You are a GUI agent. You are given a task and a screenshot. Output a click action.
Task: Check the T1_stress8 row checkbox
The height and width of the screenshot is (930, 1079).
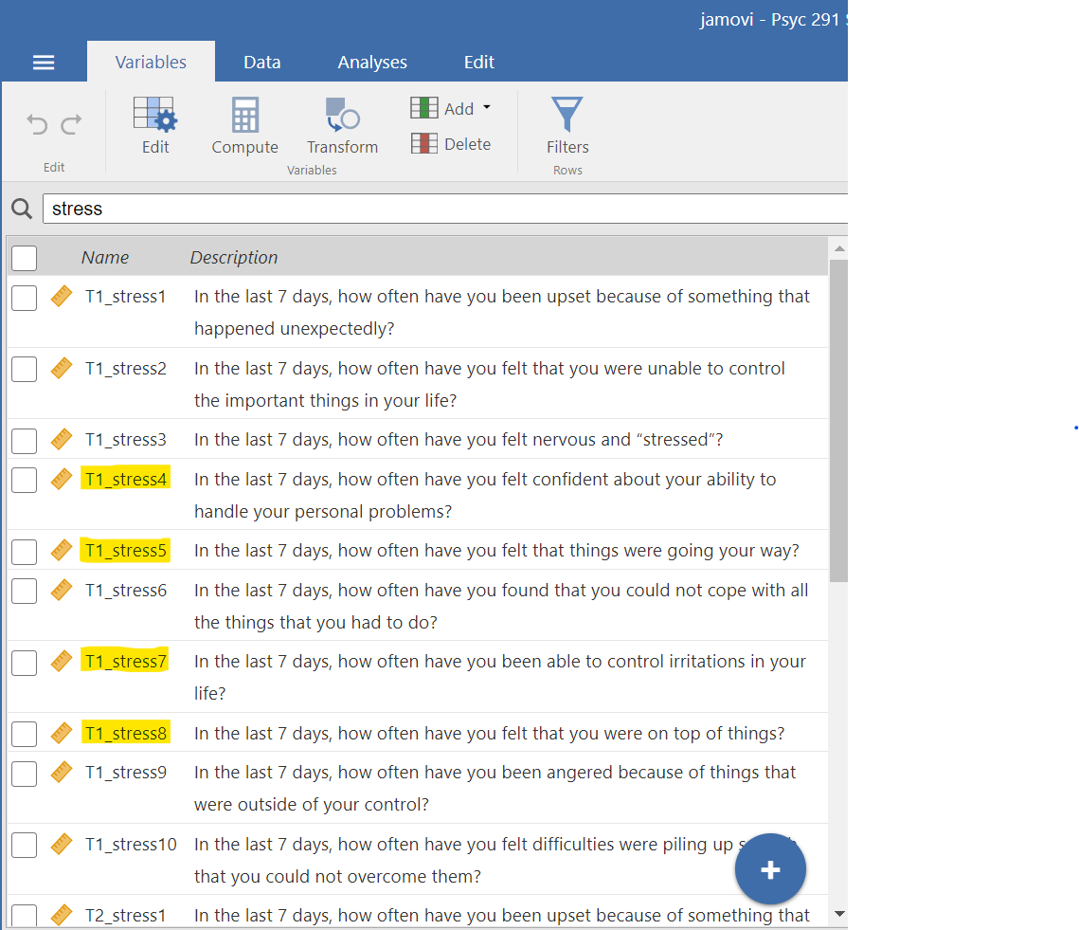click(x=24, y=735)
